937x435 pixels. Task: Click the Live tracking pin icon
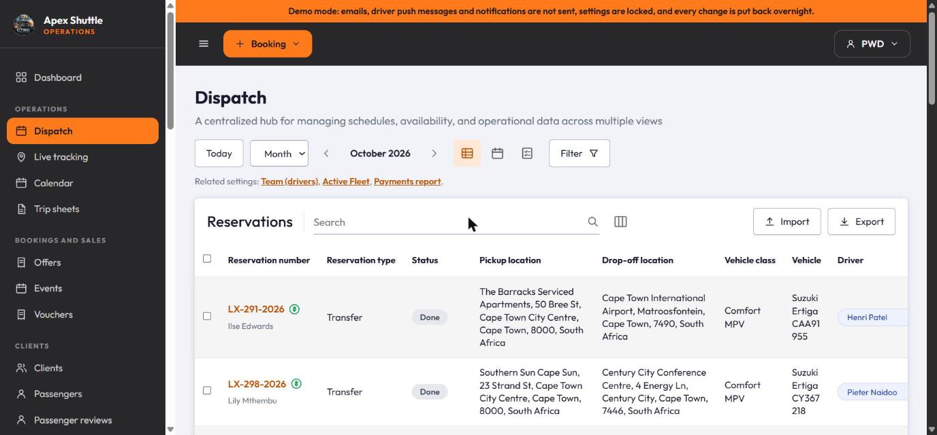[21, 157]
